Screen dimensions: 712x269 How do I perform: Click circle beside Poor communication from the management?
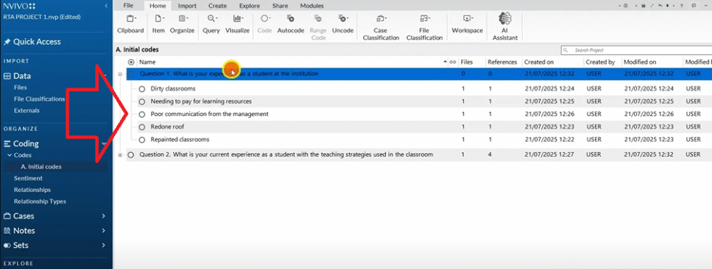click(142, 114)
